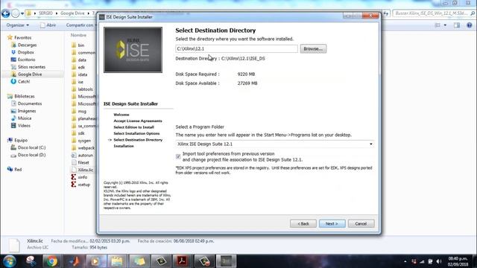
Task: Select Sitios recientes in navigation pane
Action: coord(31,67)
